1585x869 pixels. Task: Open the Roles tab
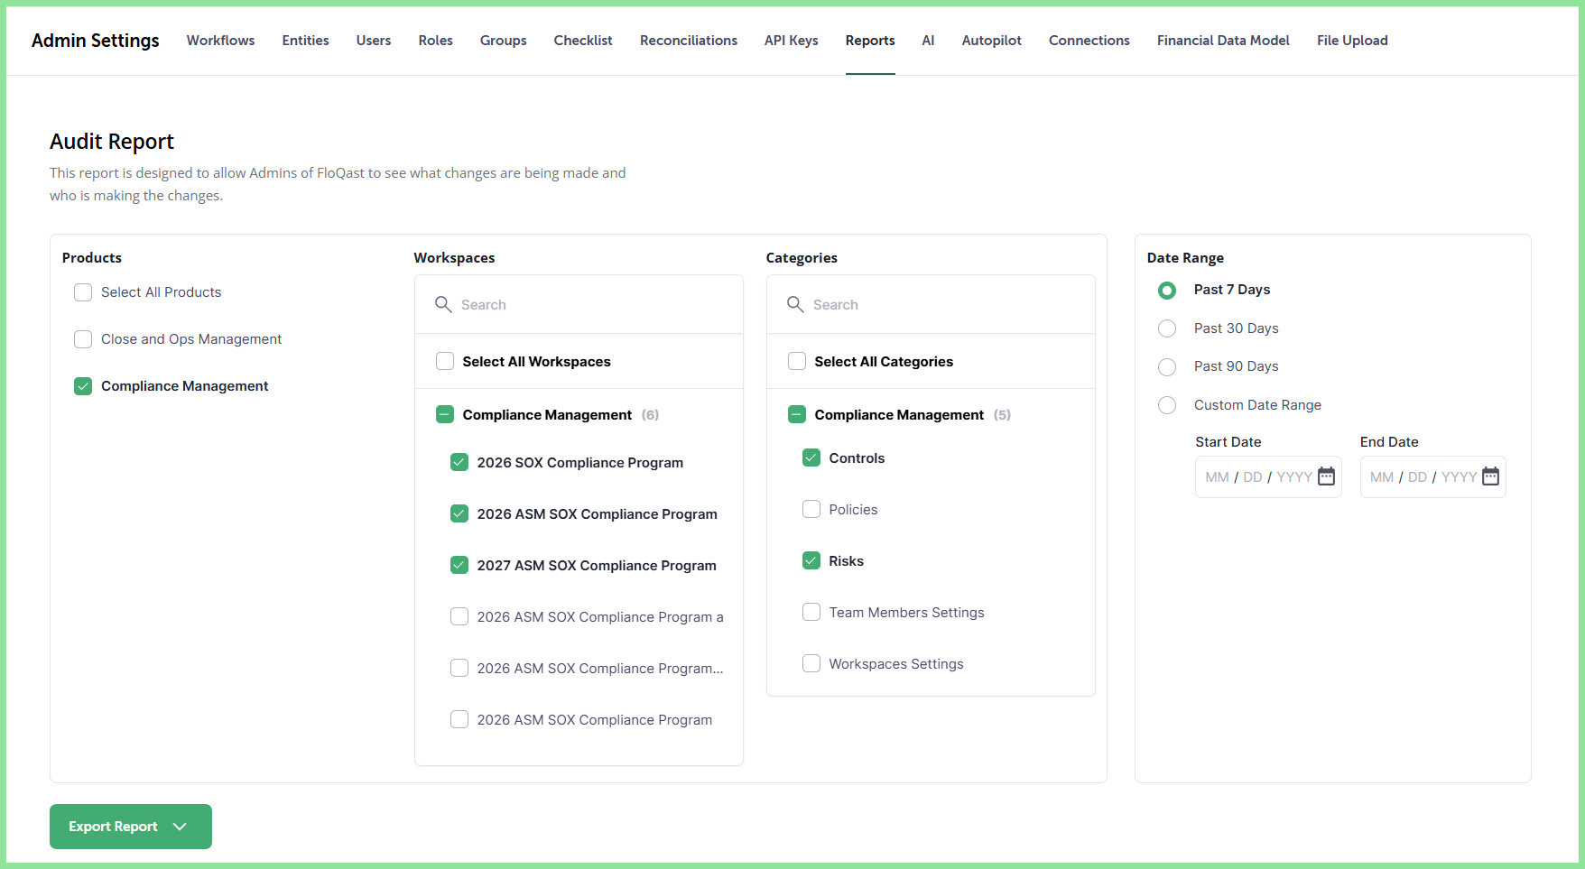(x=436, y=41)
